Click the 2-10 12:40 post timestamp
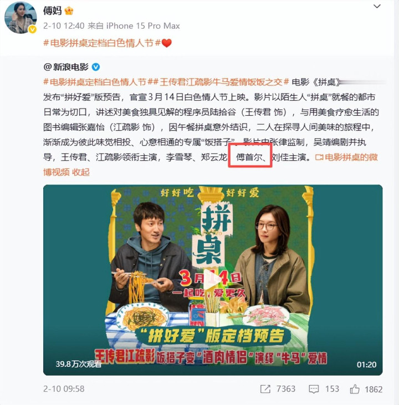This screenshot has height=405, width=399. pos(64,26)
